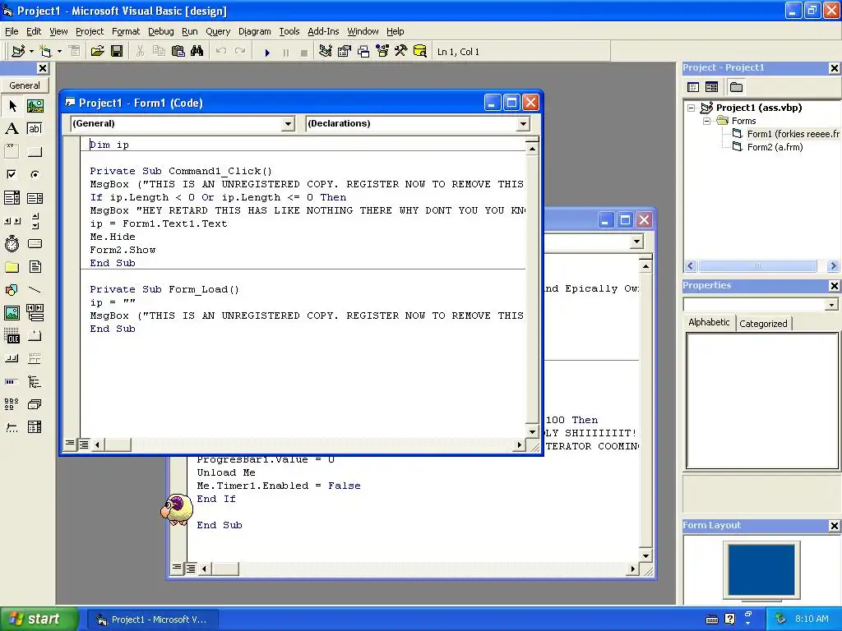Select Form1 (forkies reeee.frm) in the tree
The width and height of the screenshot is (842, 631).
pos(786,134)
